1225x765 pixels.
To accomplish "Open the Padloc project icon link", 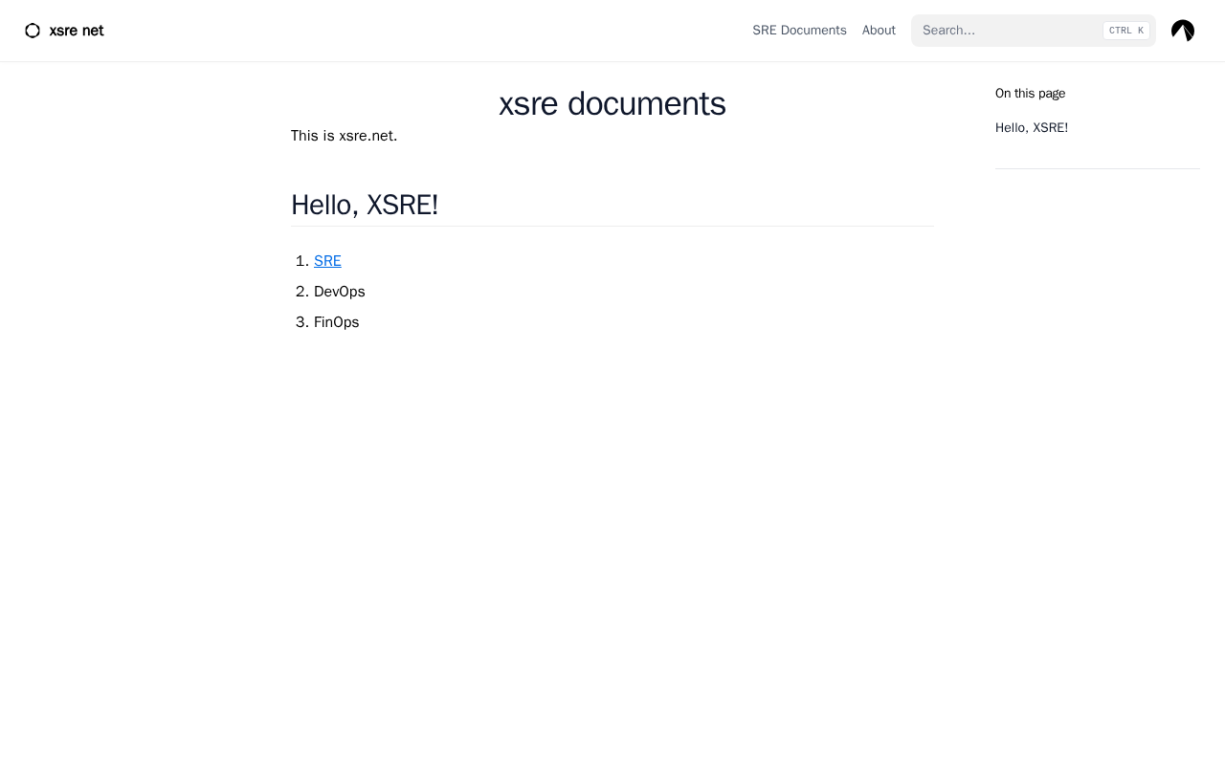I will (1183, 31).
